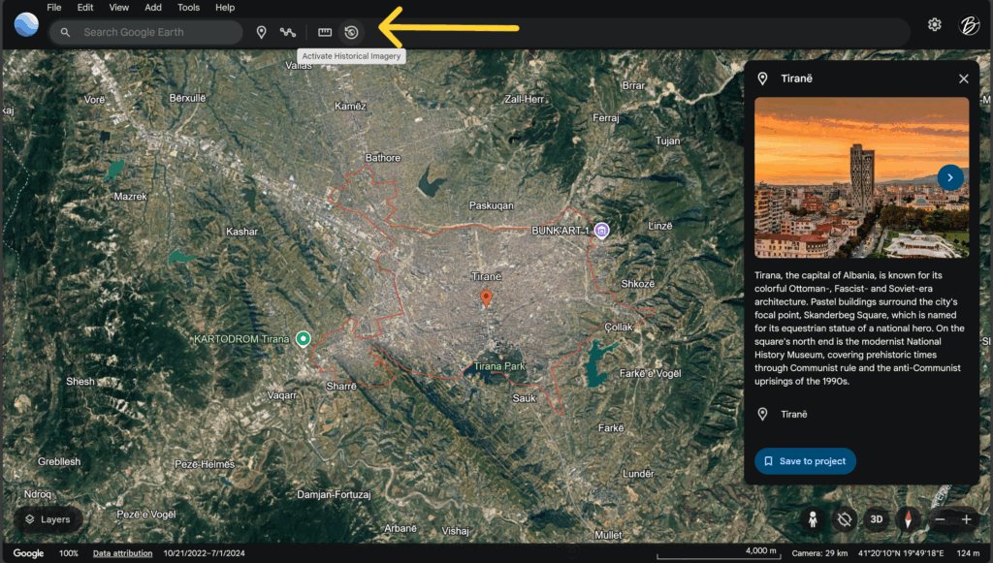Click the Ferraj map label
This screenshot has width=993, height=563.
pos(606,118)
